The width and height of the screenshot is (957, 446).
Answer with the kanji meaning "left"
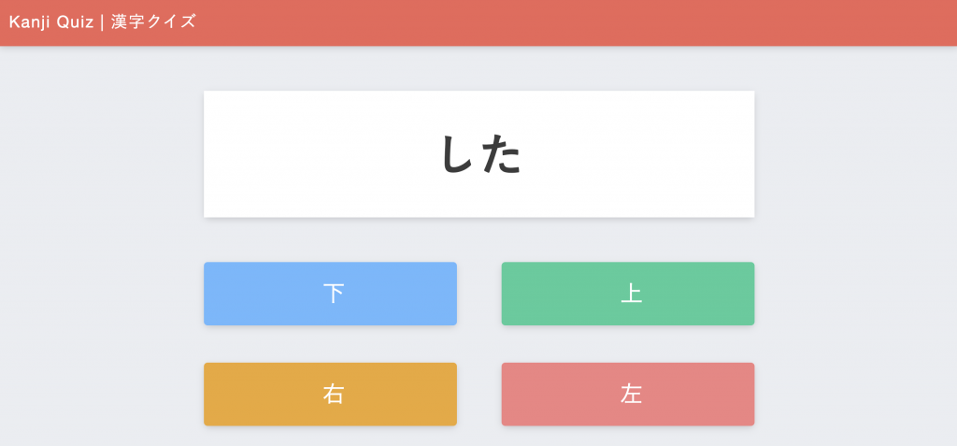point(627,394)
